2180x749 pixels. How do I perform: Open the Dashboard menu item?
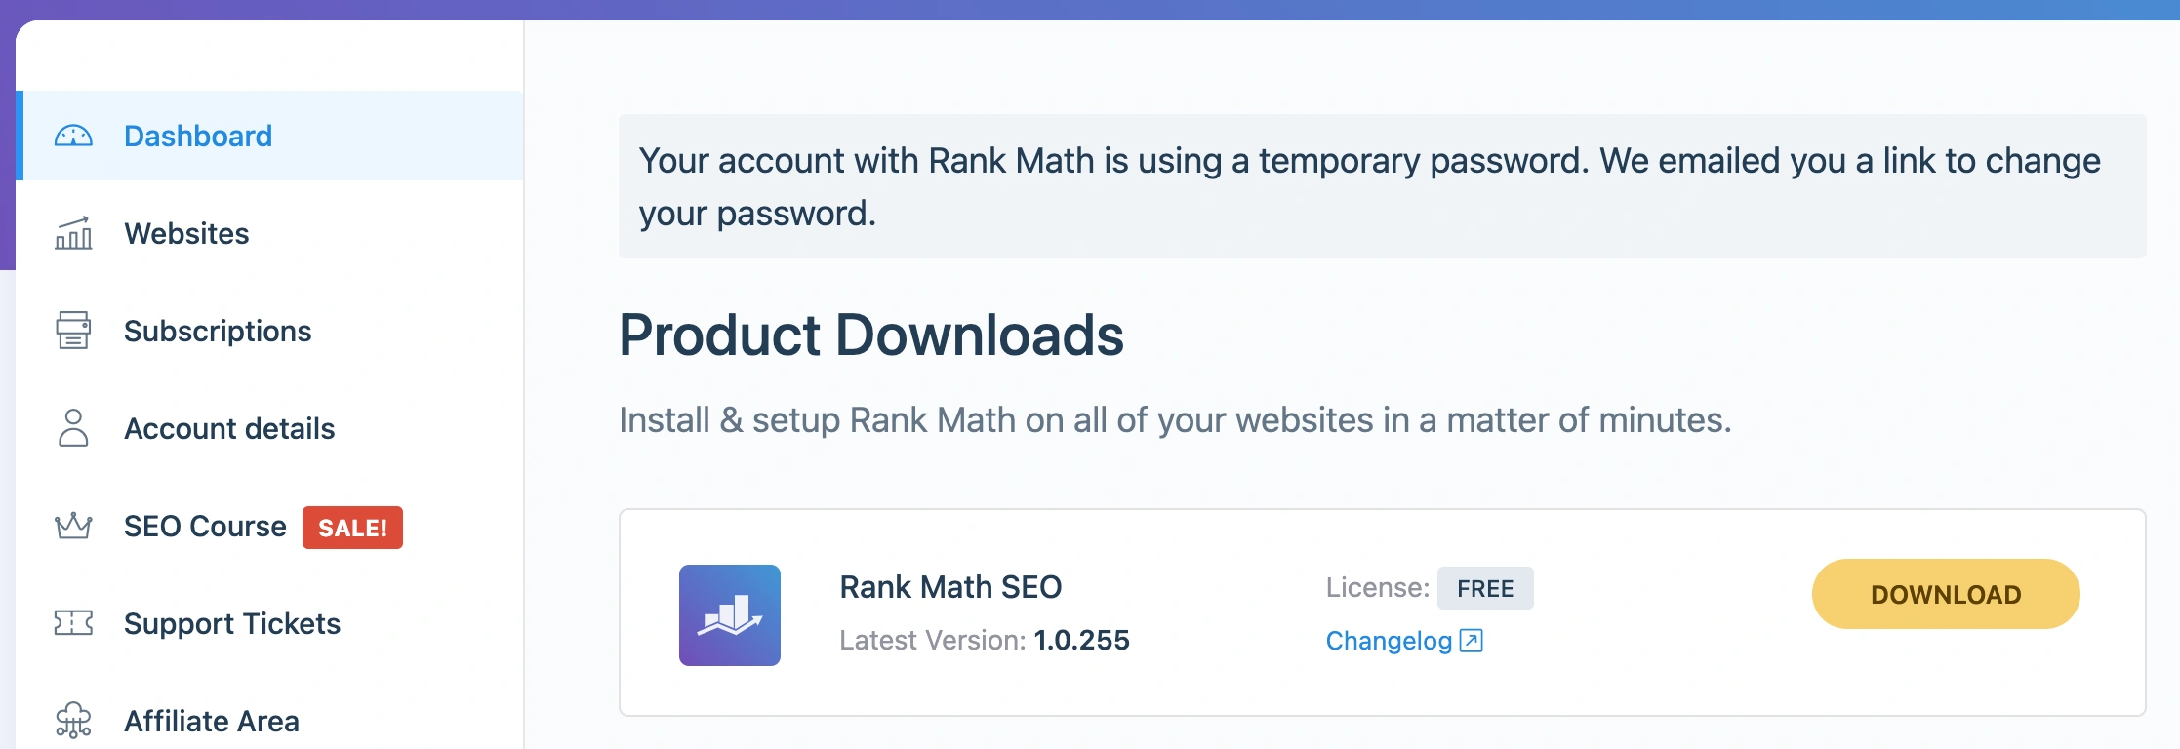pyautogui.click(x=198, y=136)
